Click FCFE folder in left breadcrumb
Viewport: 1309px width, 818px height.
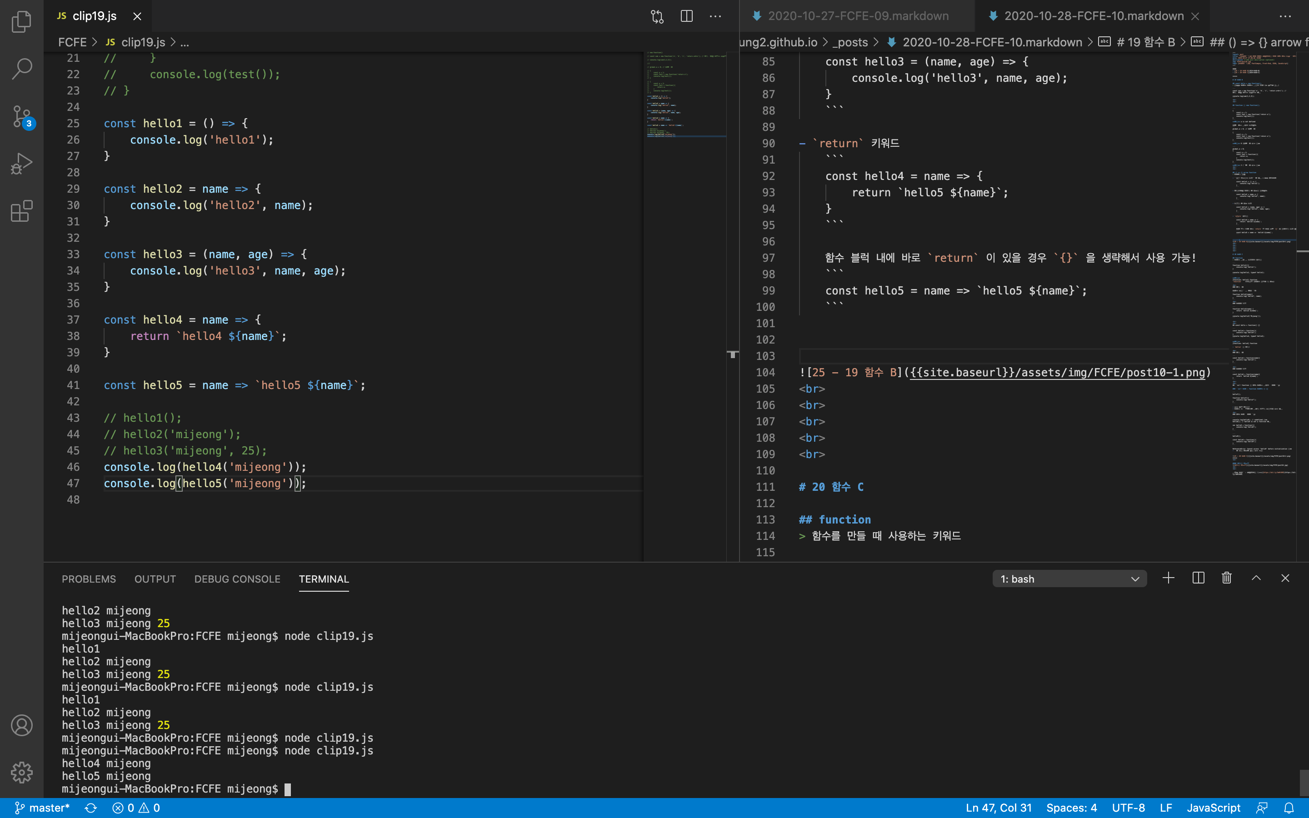[x=72, y=42]
